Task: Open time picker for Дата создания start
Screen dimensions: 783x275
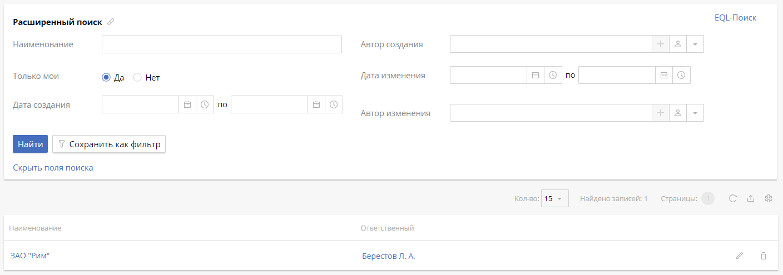Action: (x=205, y=104)
